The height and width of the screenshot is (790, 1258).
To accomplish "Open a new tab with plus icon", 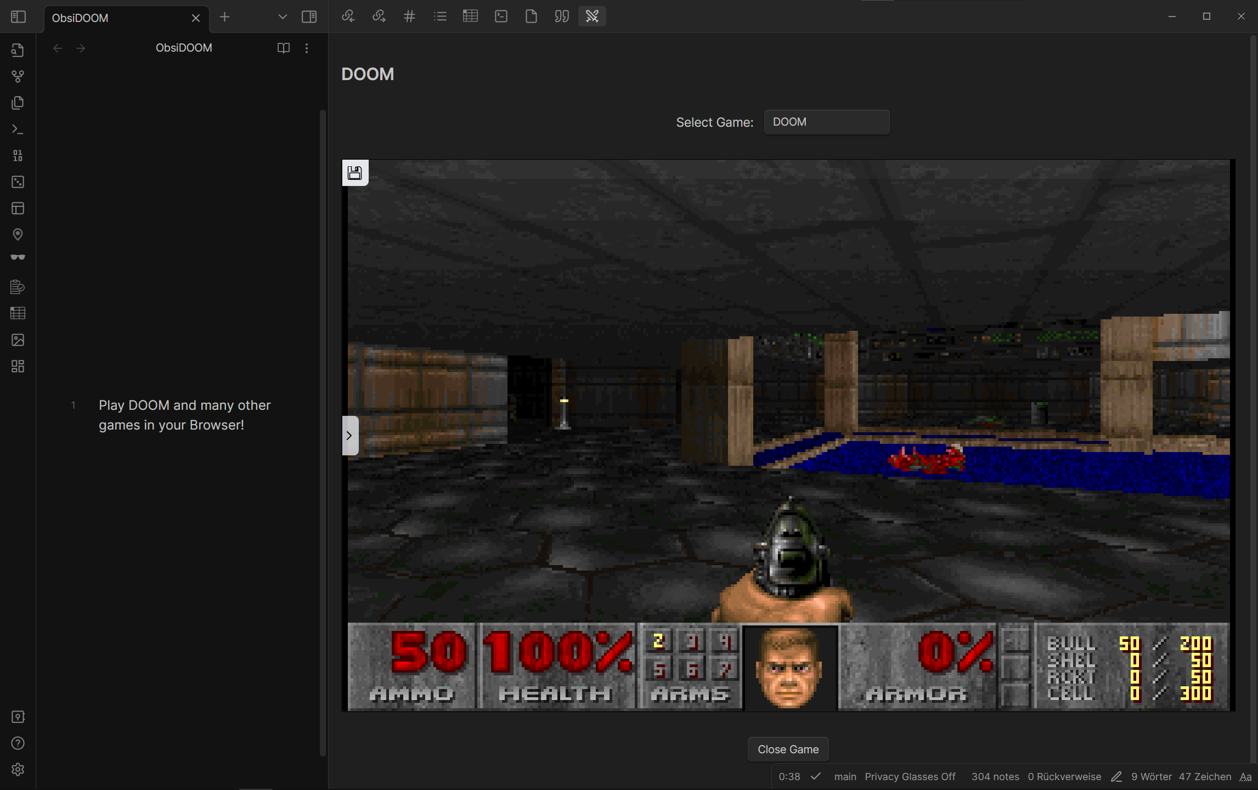I will [224, 17].
